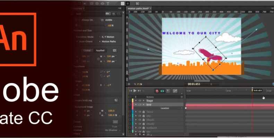Toggle the Pin tool in timeline
The height and width of the screenshot is (138, 274).
[x=168, y=91]
